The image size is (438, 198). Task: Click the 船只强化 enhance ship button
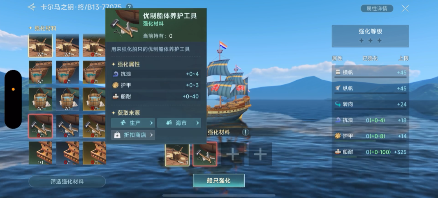(219, 180)
